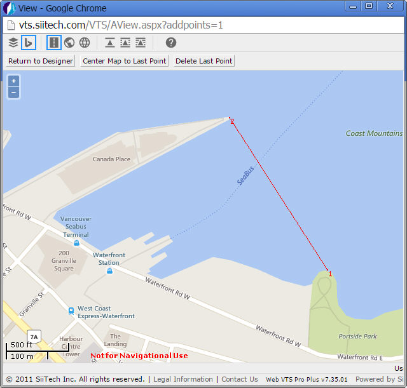Minimize the Chrome window

(353, 6)
